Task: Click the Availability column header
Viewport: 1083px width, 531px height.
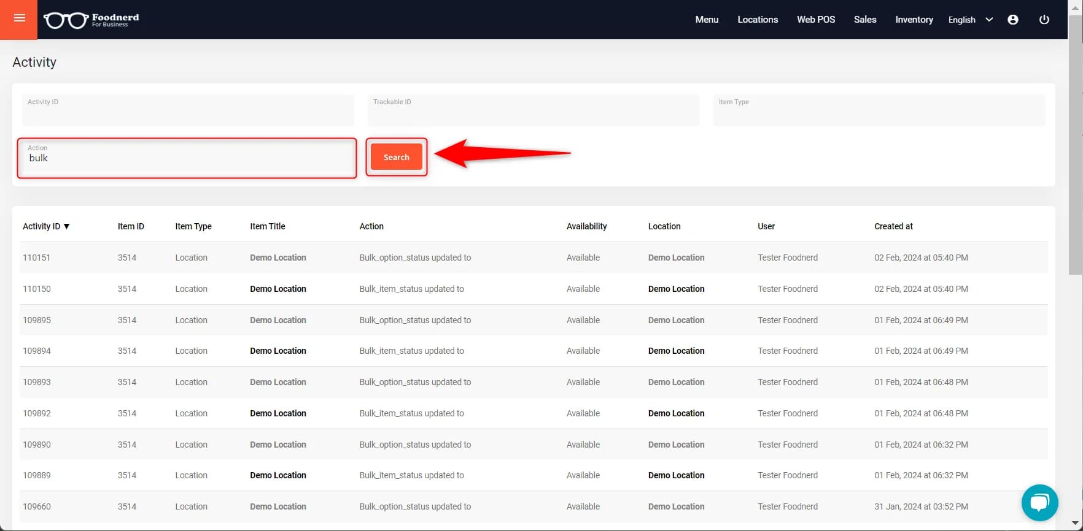Action: (586, 226)
